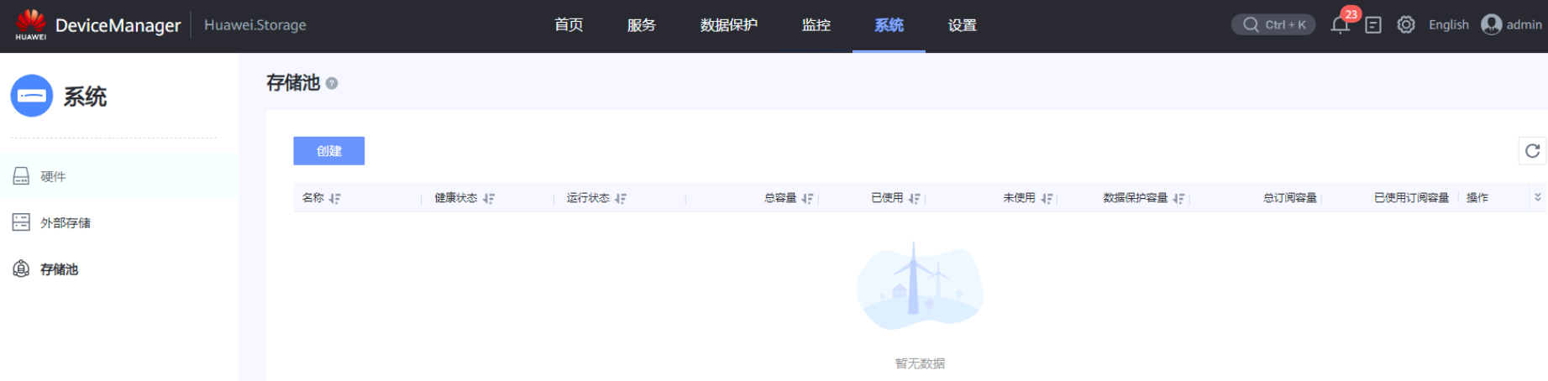
Task: Sort by 名称 column sort icon
Action: coord(335,199)
